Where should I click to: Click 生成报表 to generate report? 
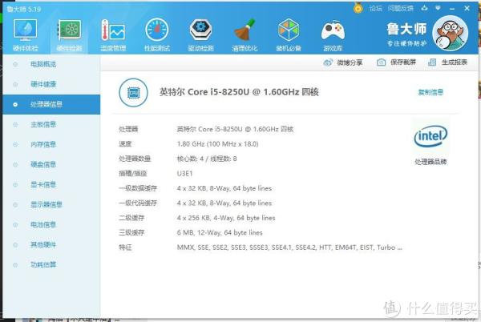(448, 62)
